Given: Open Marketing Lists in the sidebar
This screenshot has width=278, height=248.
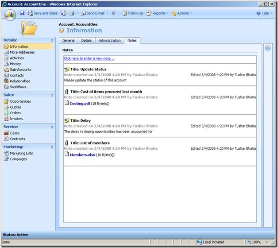Looking at the screenshot, I should click(x=21, y=153).
